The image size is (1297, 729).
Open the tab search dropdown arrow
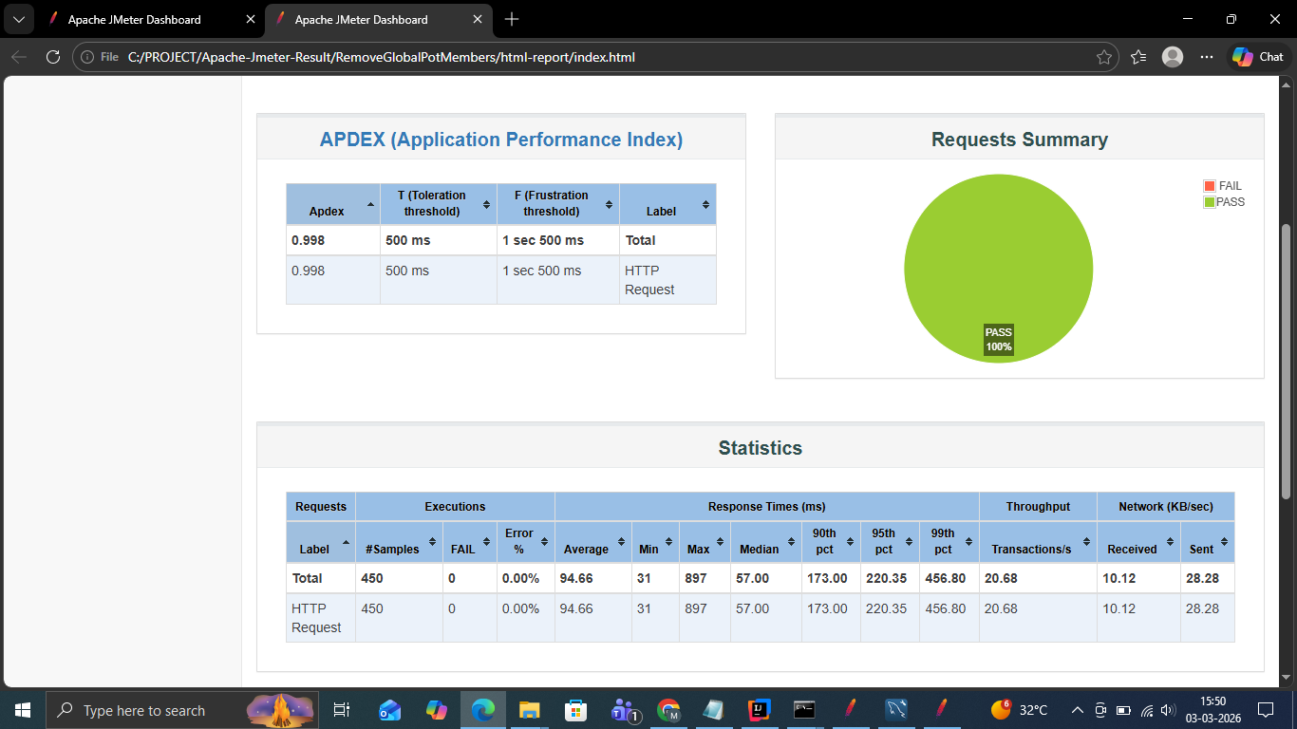18,19
